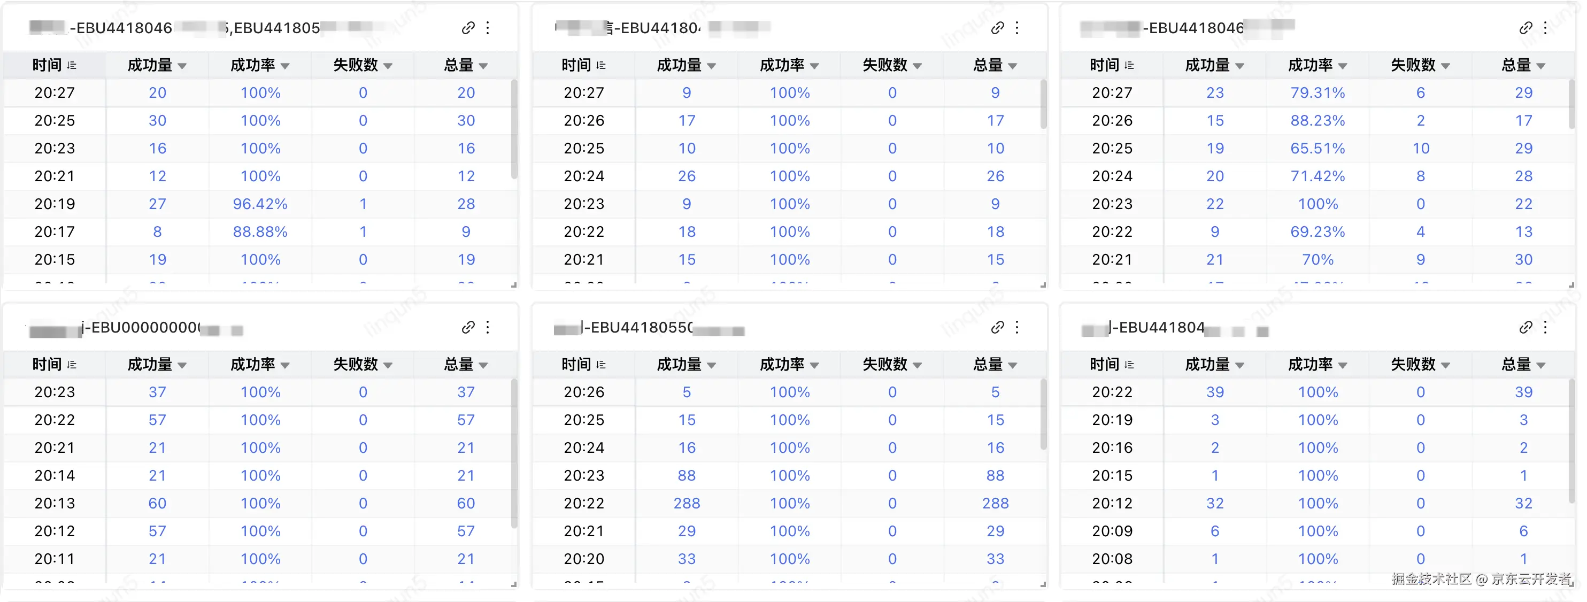Click link icon of top-right EBU4418046 panel
Image resolution: width=1587 pixels, height=602 pixels.
[x=1526, y=28]
